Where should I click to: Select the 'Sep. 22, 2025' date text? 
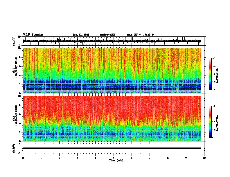[x=81, y=35]
